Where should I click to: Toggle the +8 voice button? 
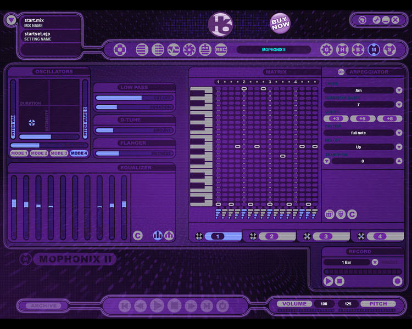(389, 118)
